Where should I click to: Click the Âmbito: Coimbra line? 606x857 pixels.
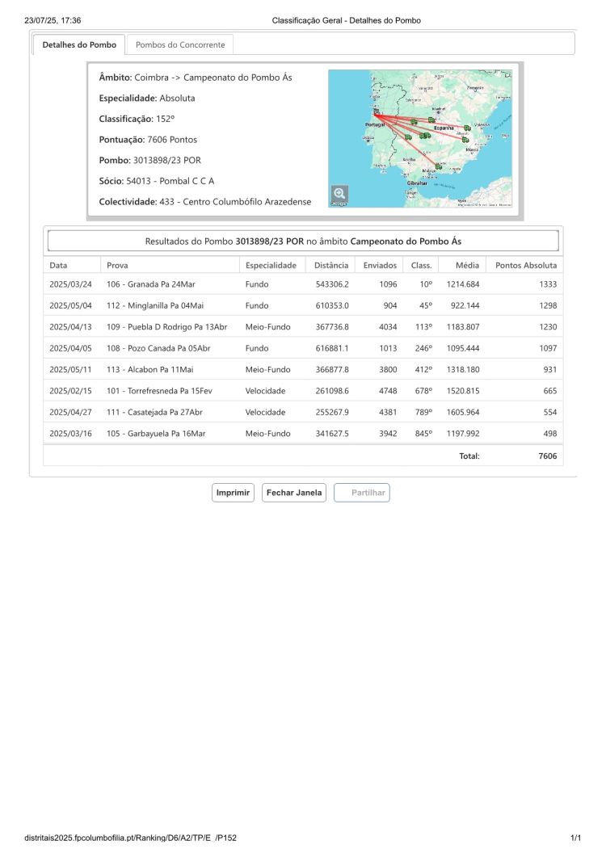[x=196, y=77]
